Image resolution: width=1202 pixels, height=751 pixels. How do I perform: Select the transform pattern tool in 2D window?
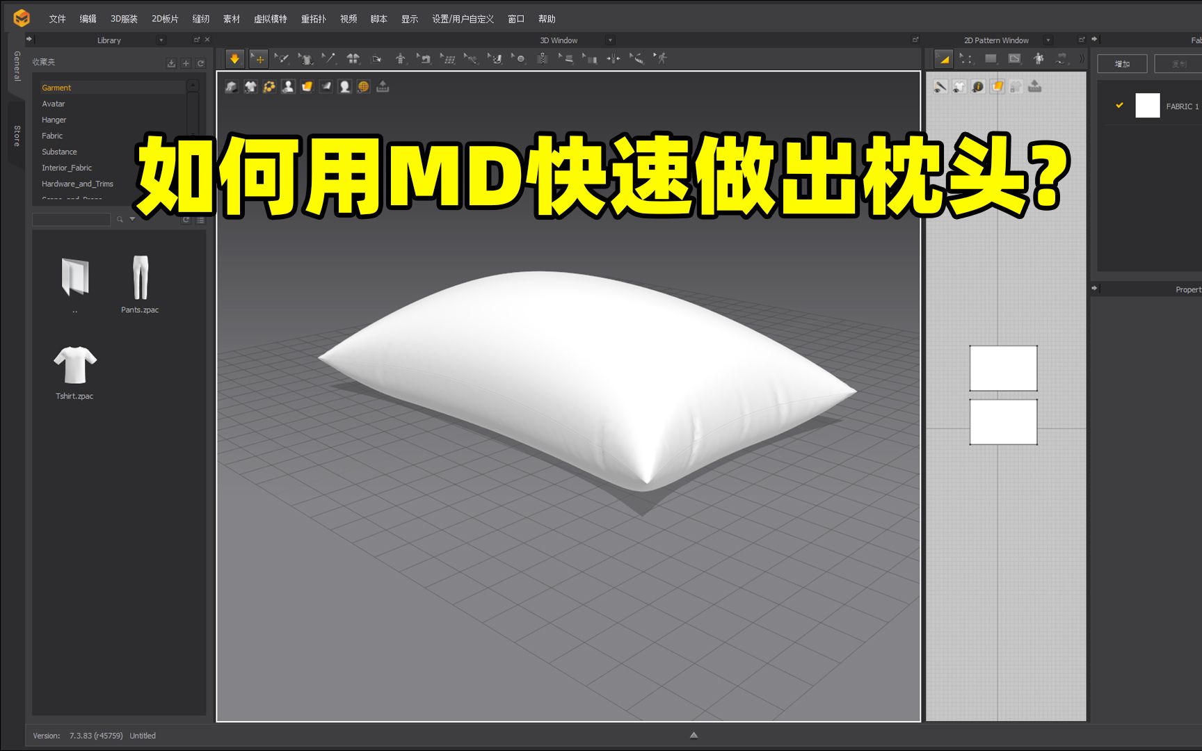tap(944, 58)
